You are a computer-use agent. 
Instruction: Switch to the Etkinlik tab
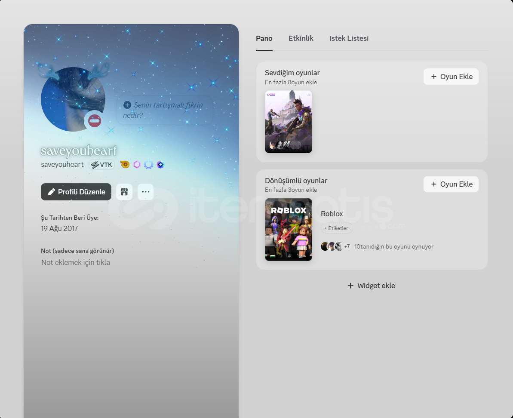(x=301, y=38)
